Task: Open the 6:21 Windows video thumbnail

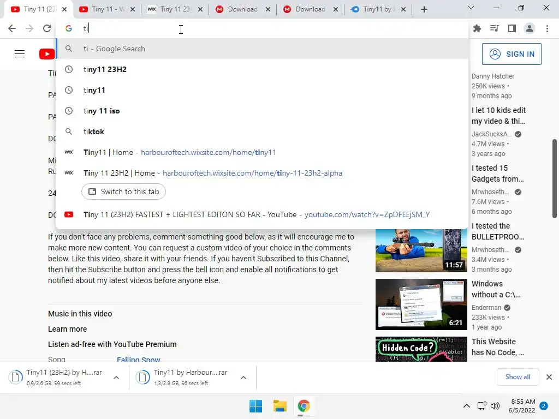Action: [x=421, y=304]
